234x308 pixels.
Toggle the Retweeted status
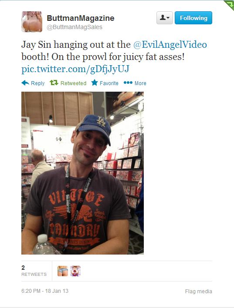pyautogui.click(x=74, y=83)
